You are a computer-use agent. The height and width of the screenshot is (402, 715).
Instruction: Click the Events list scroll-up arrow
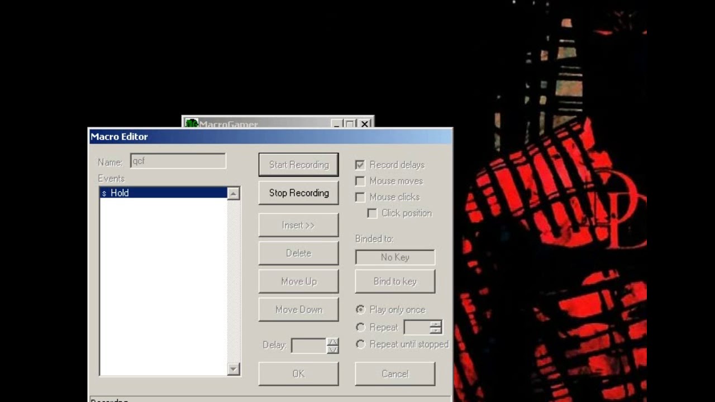tap(233, 193)
